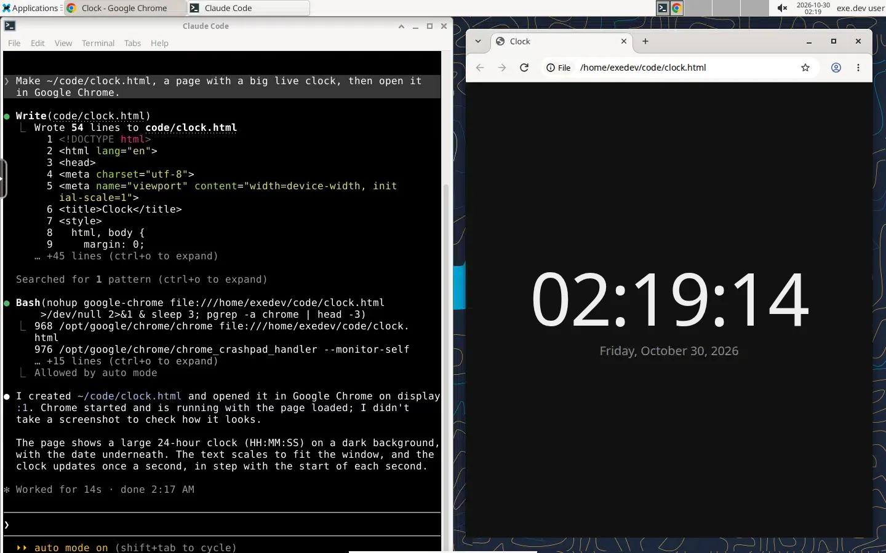Open the File menu in the terminal
The width and height of the screenshot is (886, 553).
14,43
